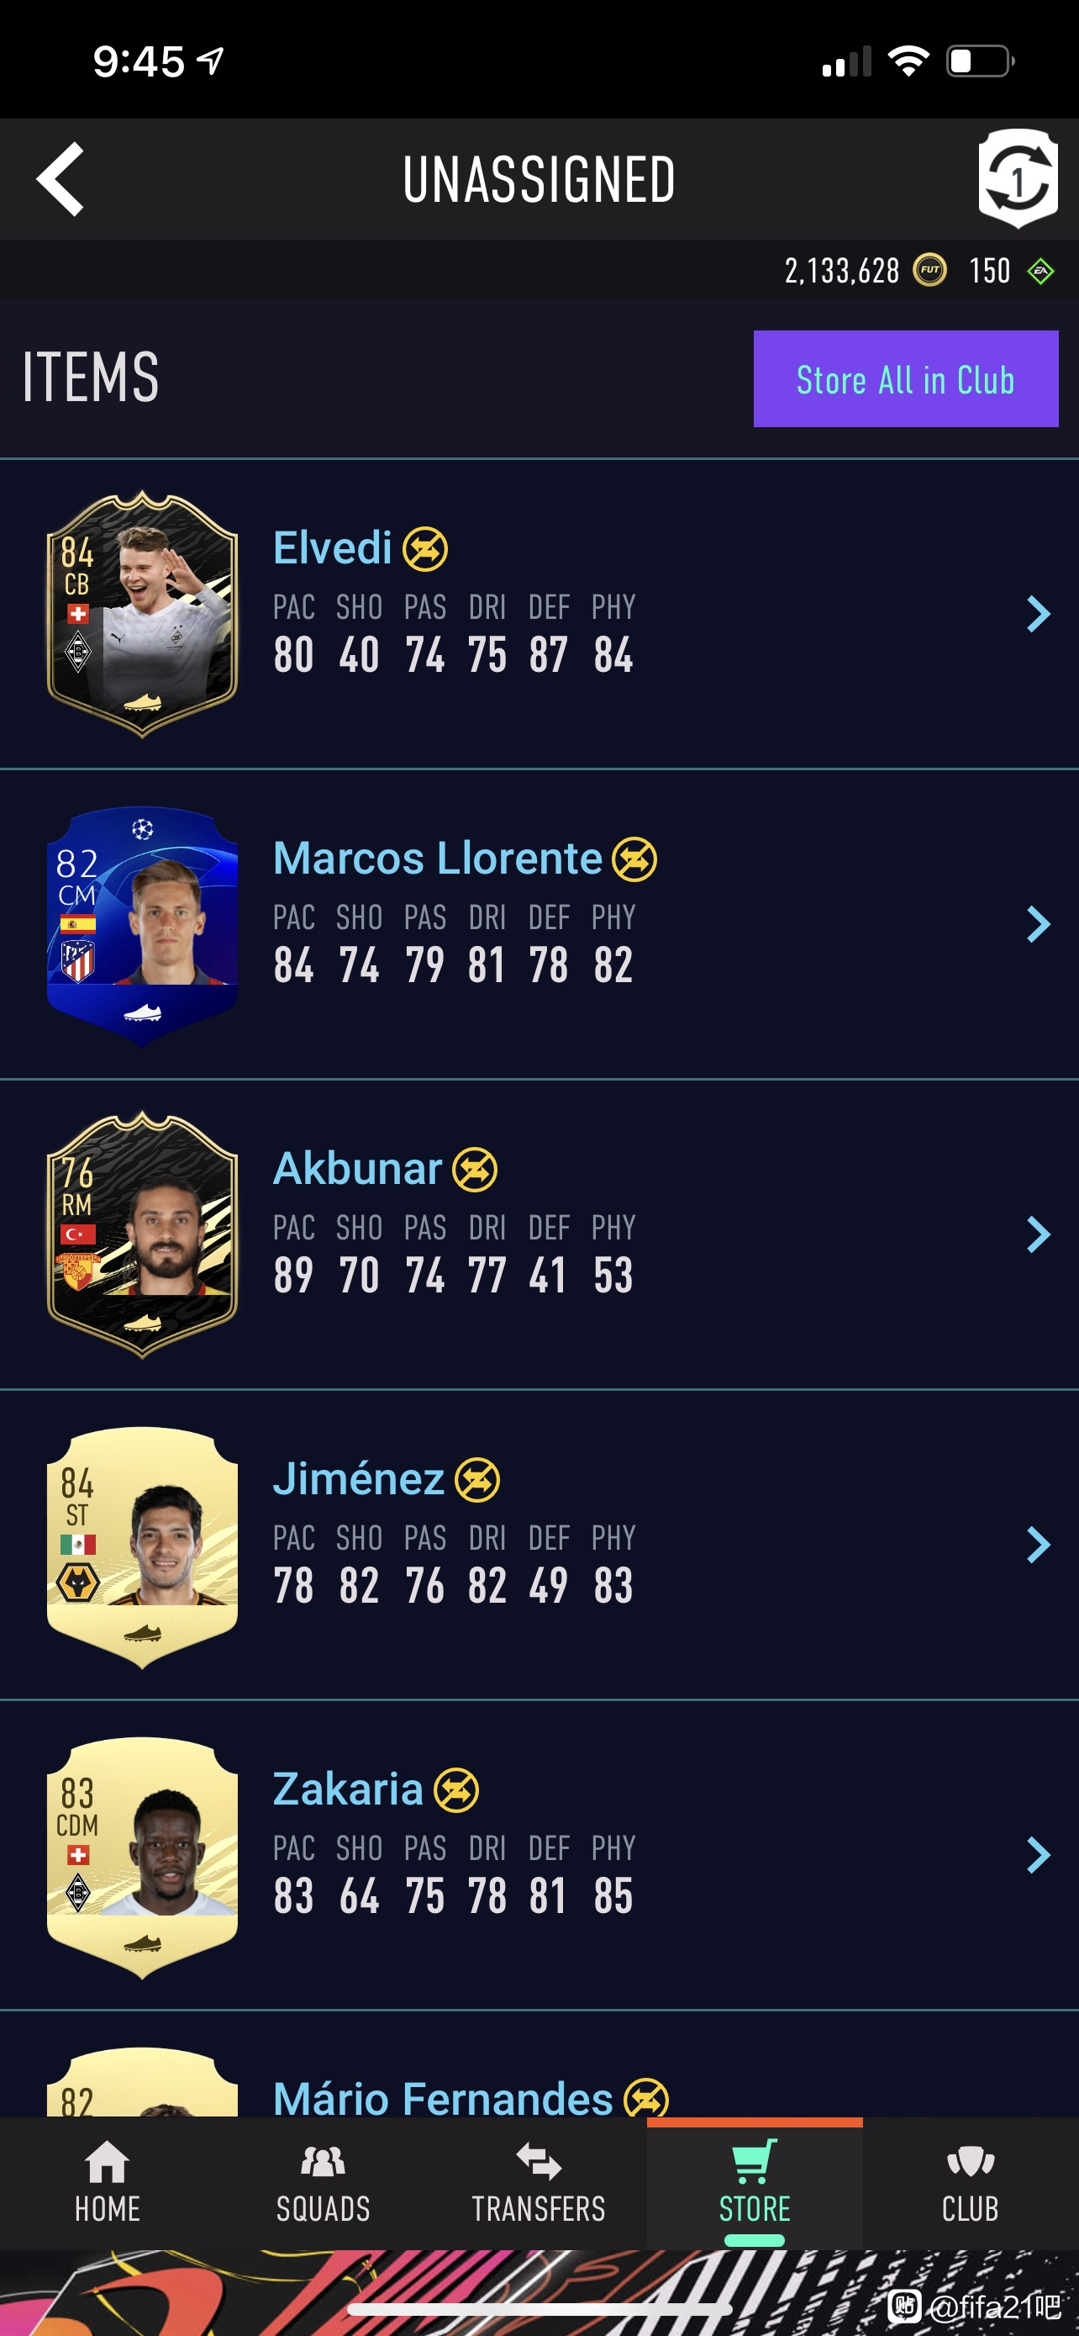The width and height of the screenshot is (1079, 2336).
Task: Expand Marcos Llorente row chevron
Action: click(1038, 924)
